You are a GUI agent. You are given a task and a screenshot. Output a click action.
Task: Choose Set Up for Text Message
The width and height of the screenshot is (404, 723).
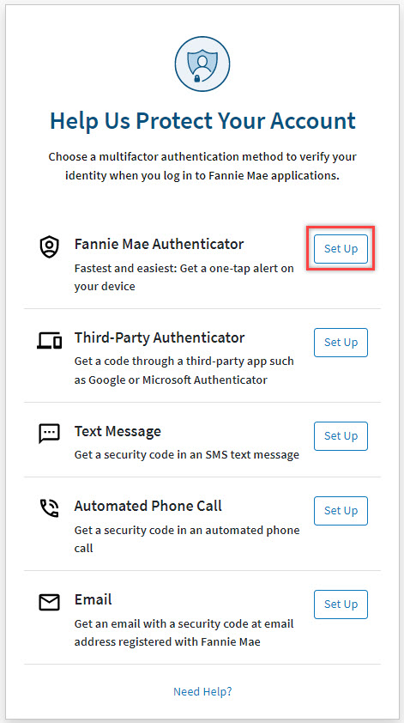(341, 436)
